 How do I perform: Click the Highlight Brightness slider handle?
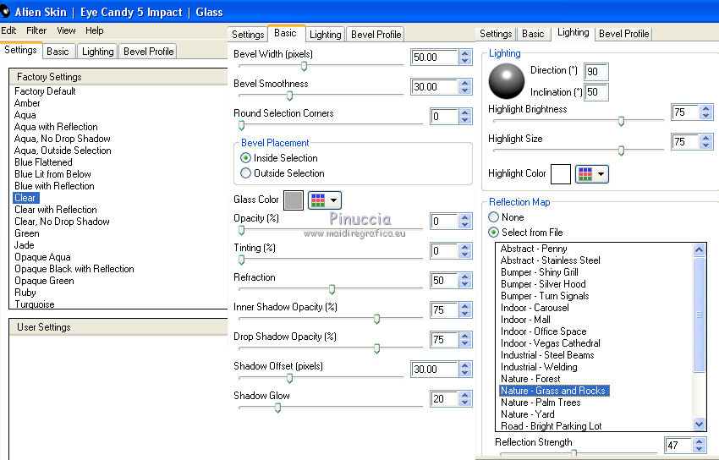[x=621, y=122]
